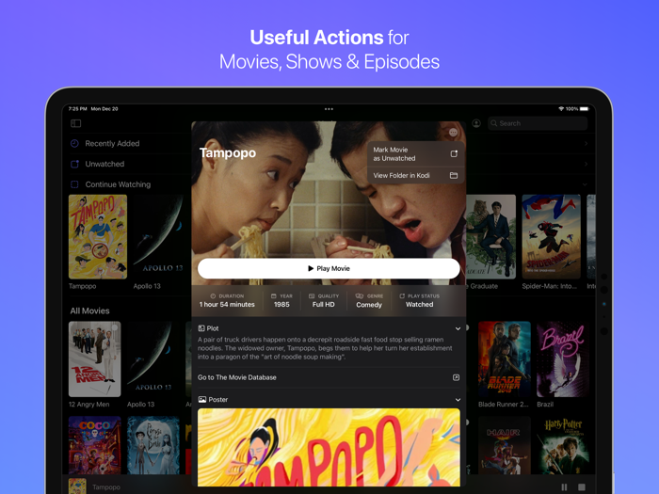Click the All Movies heading

pos(90,311)
